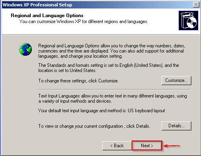Viewport: 201px width, 156px height.
Task: Click 'The Standards and formats setting' paragraph
Action: tap(109, 68)
